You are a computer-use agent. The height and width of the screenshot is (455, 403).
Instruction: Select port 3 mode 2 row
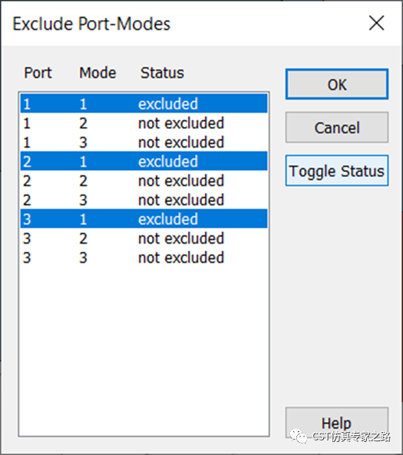tap(144, 238)
